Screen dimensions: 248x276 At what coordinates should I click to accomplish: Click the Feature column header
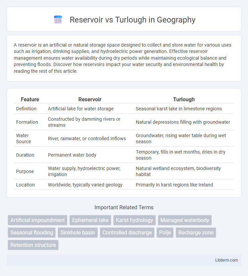pos(30,99)
